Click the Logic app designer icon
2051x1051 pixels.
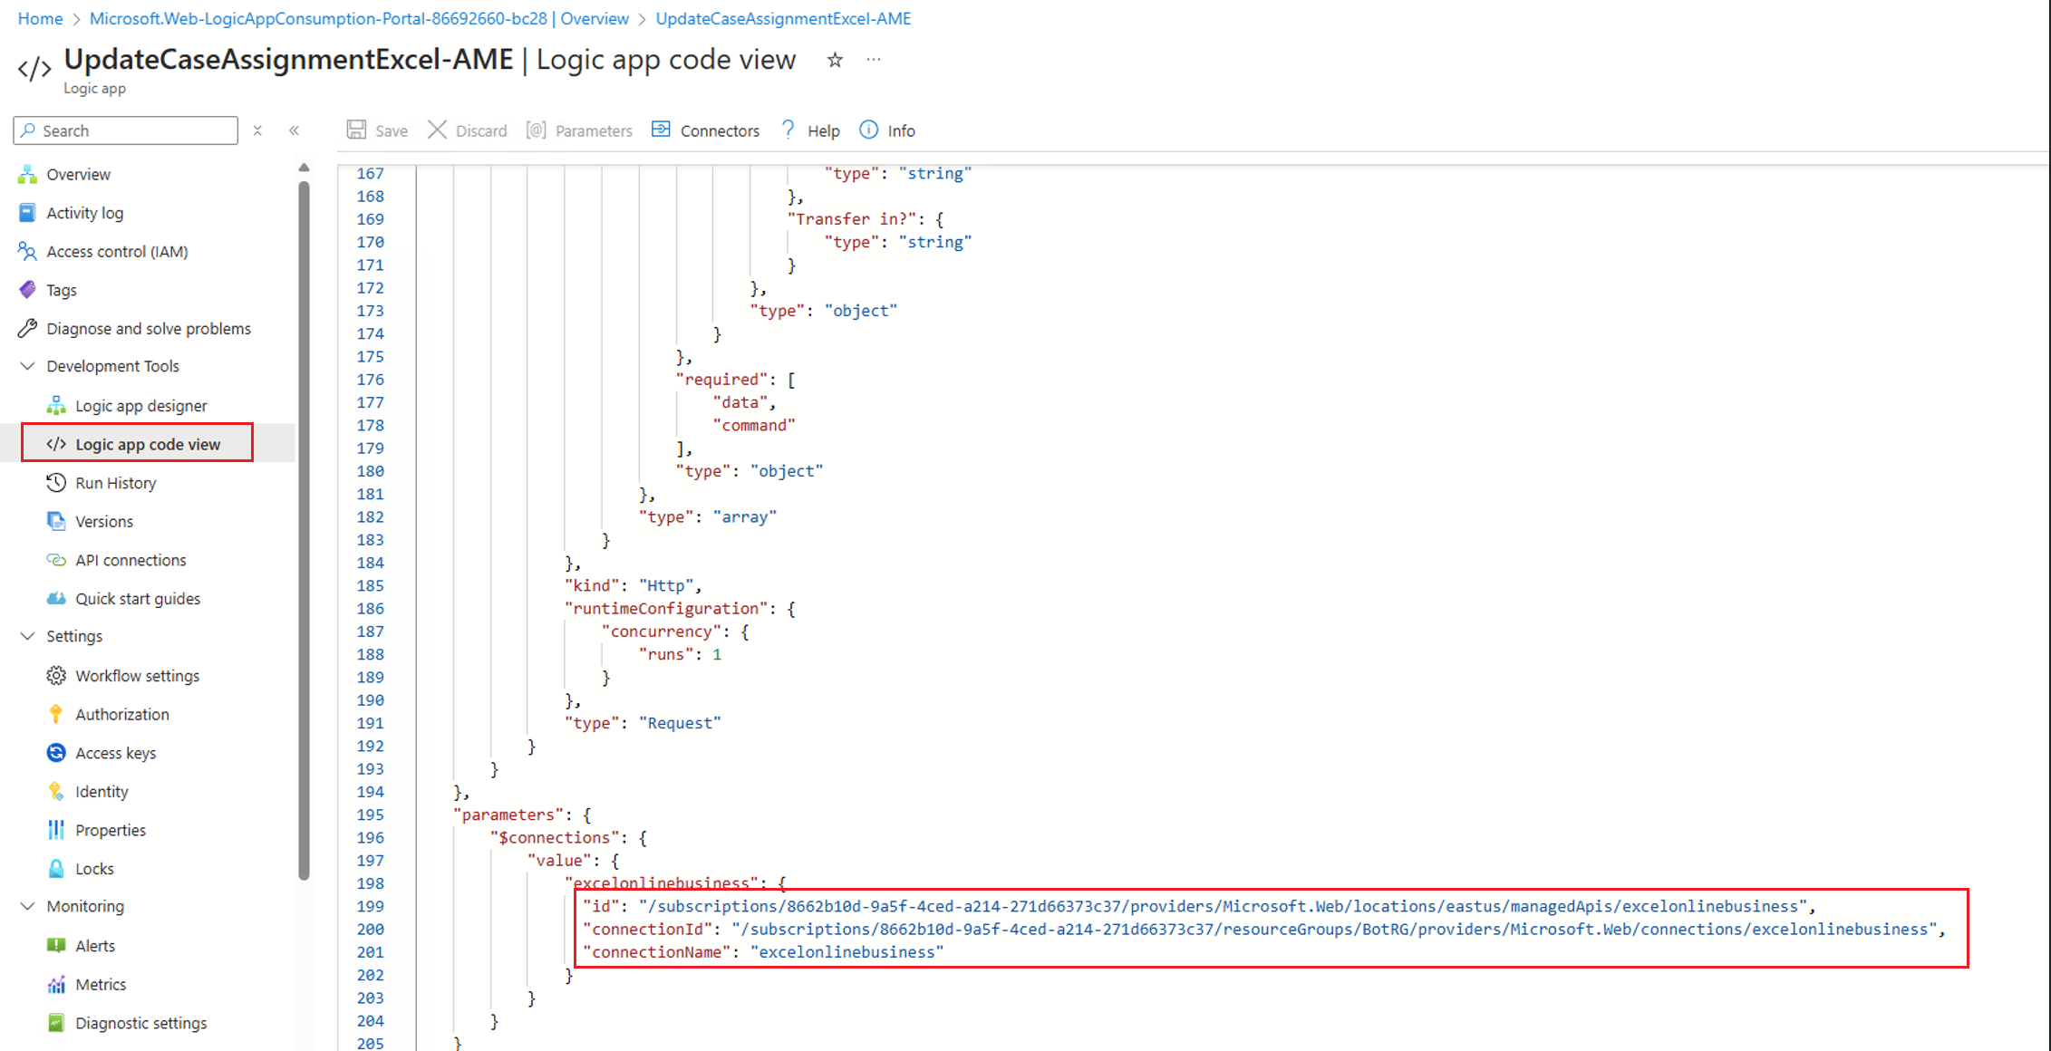click(x=56, y=405)
